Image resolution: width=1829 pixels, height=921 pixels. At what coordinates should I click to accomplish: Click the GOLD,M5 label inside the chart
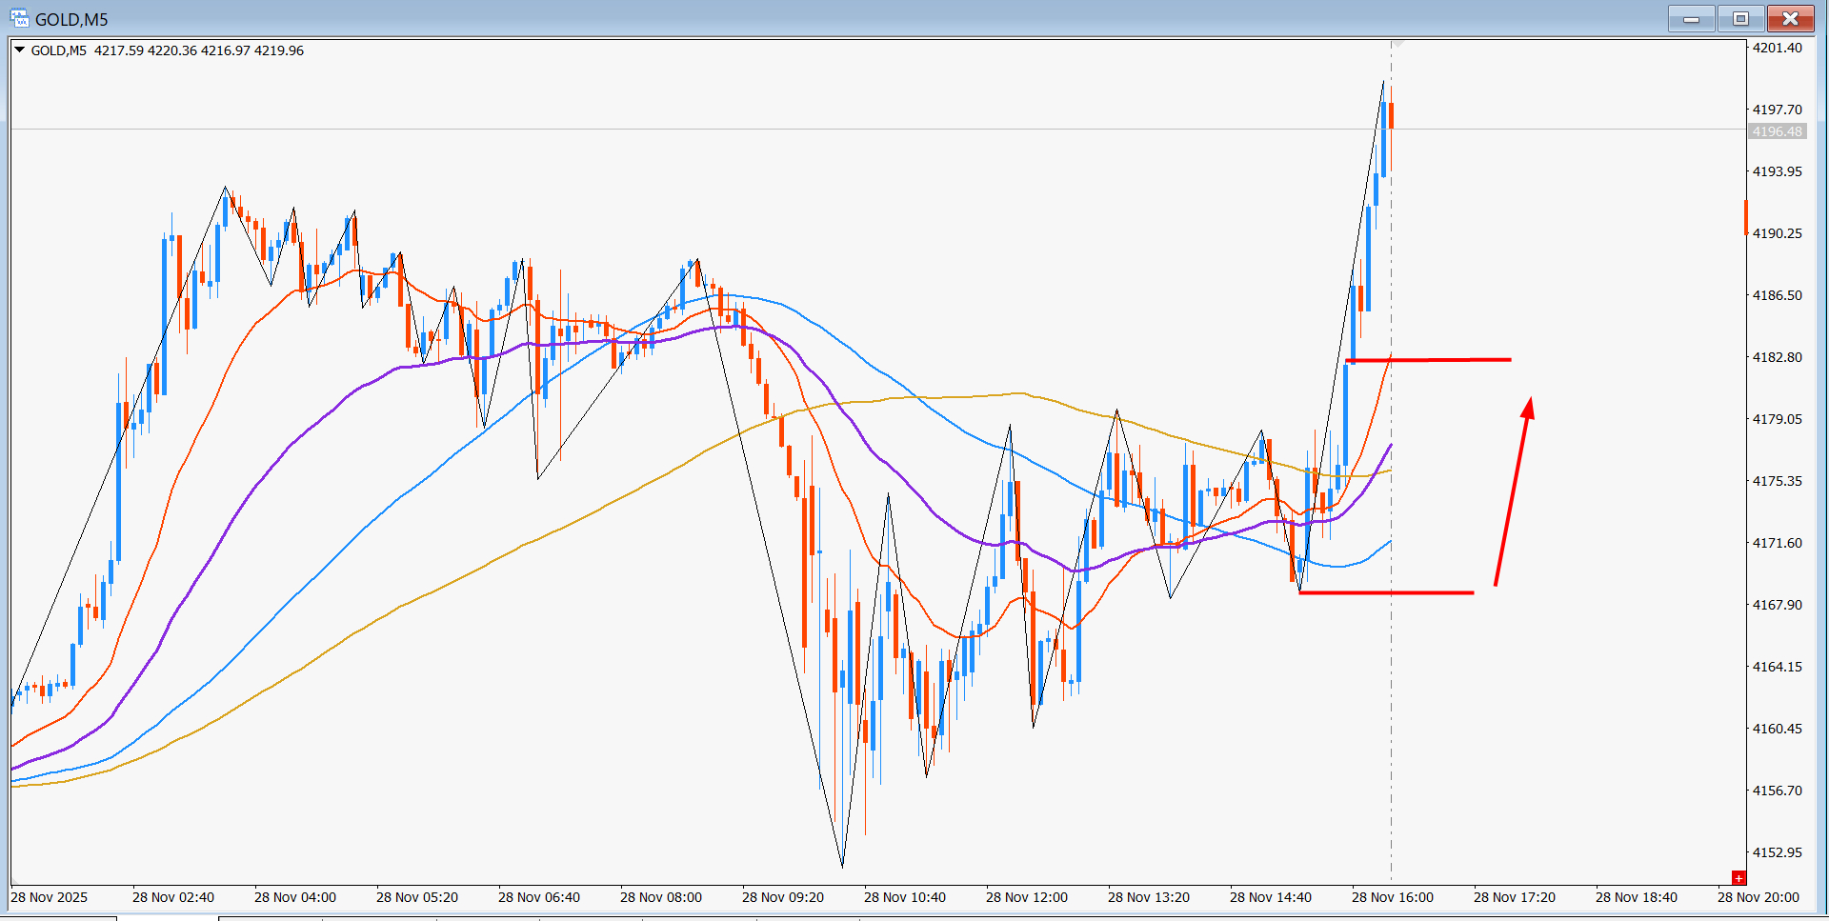coord(58,50)
